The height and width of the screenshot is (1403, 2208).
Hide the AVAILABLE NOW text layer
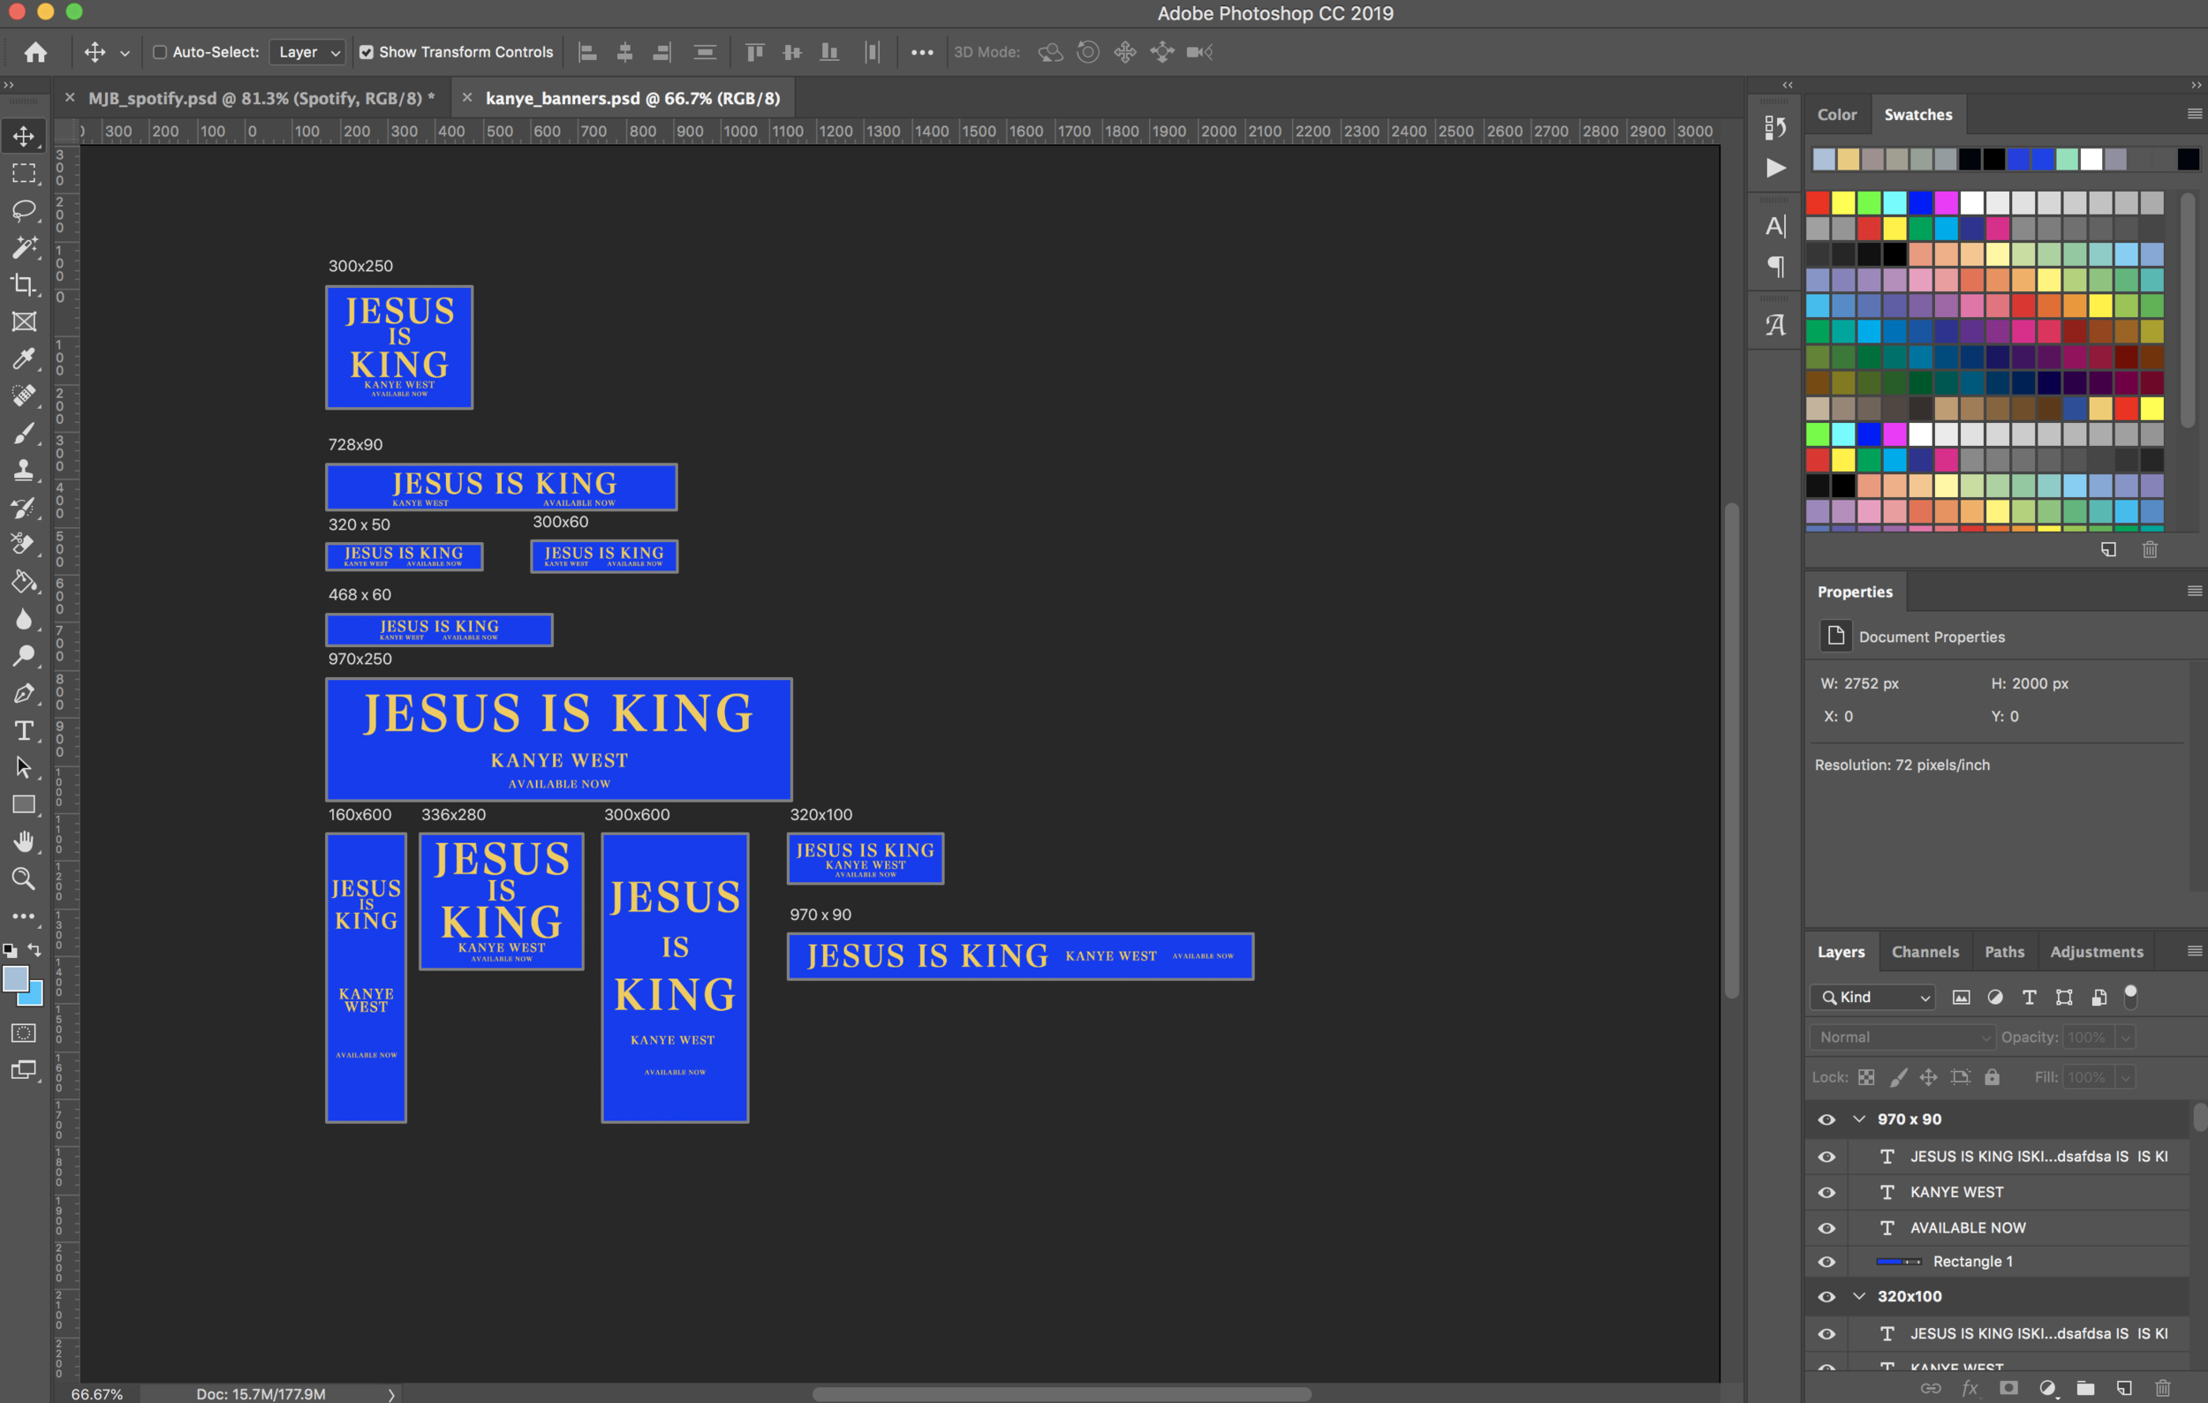tap(1826, 1229)
